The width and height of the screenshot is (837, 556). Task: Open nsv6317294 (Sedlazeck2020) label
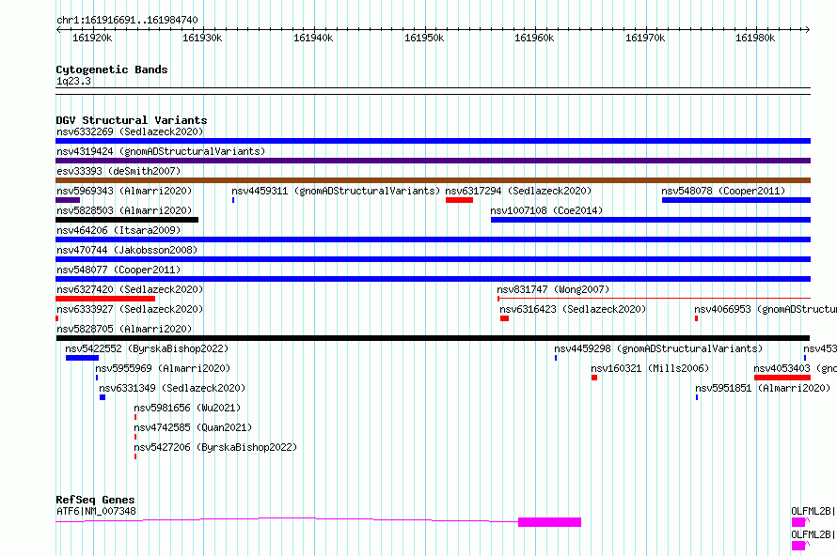pyautogui.click(x=518, y=191)
